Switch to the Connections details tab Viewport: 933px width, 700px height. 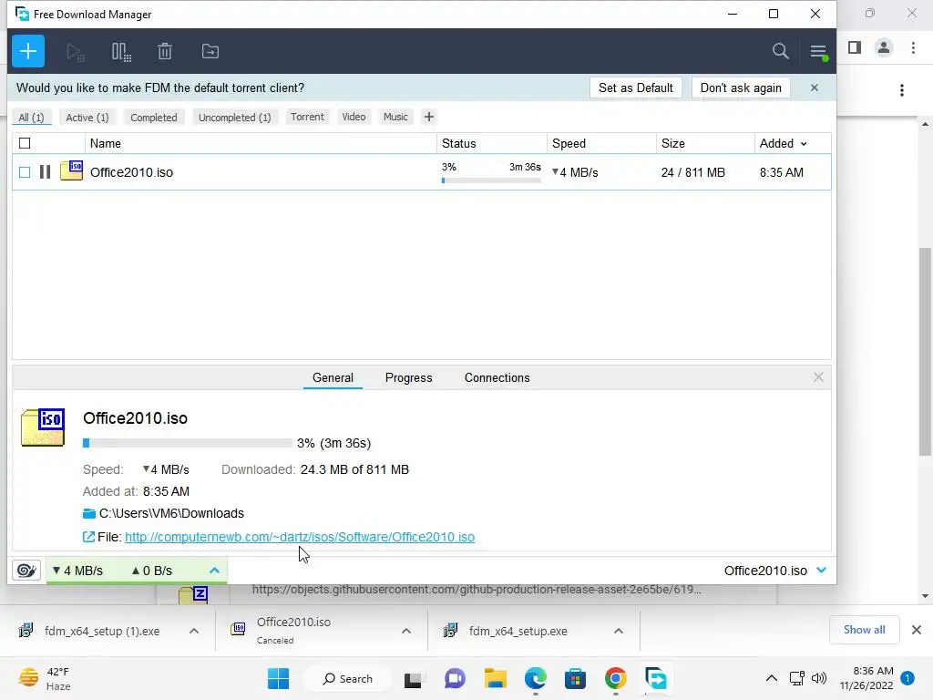tap(497, 377)
